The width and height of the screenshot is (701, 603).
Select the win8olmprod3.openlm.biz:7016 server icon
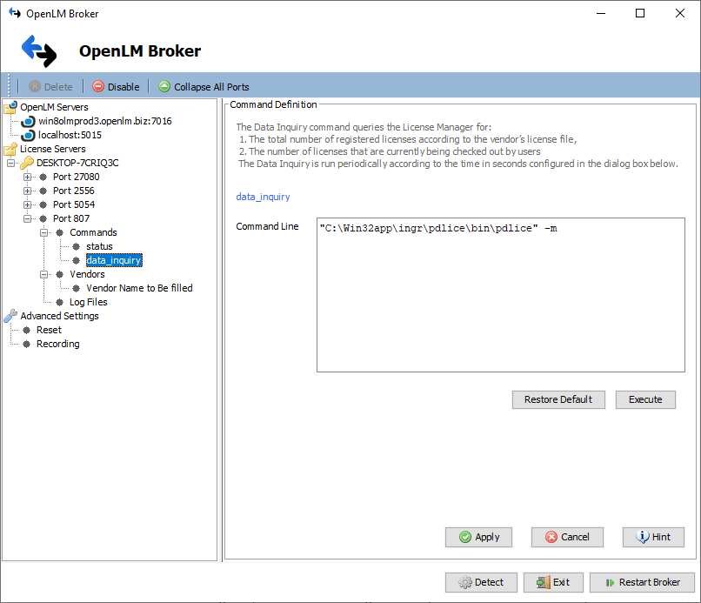[28, 122]
